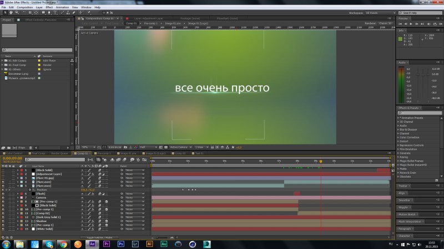Screen dimensions: 444x249
Task: Select the Pen tool in toolbar
Action: [49, 13]
